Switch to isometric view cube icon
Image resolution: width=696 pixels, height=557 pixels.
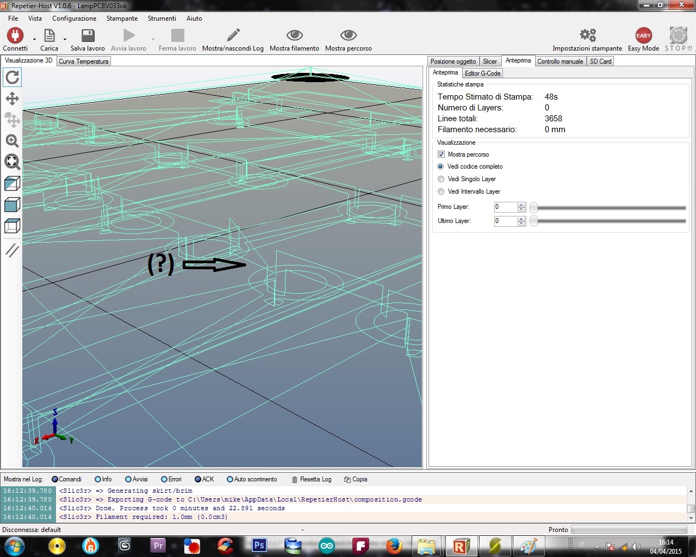coord(12,183)
